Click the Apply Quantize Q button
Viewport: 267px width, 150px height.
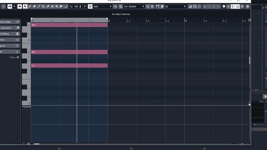pyautogui.click(x=121, y=7)
